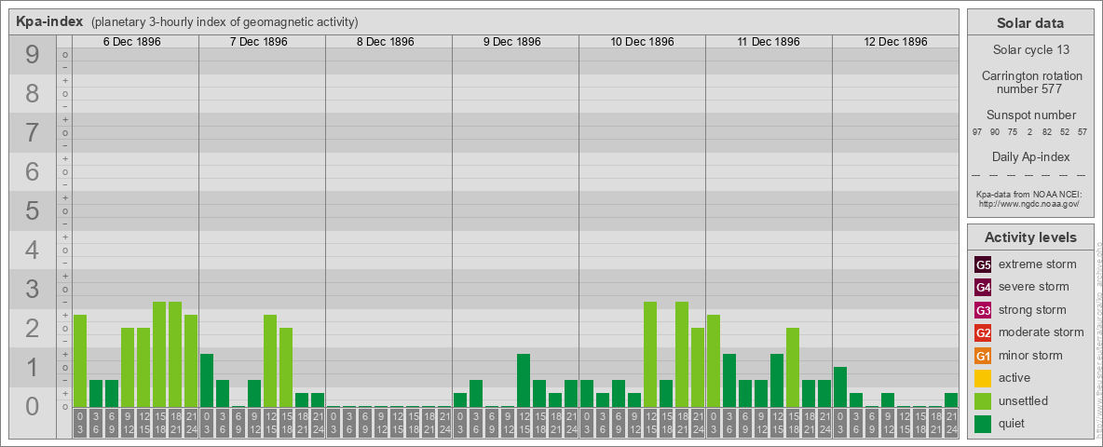
Task: Click the '12 15' time label under 6 Dec
Action: point(143,423)
